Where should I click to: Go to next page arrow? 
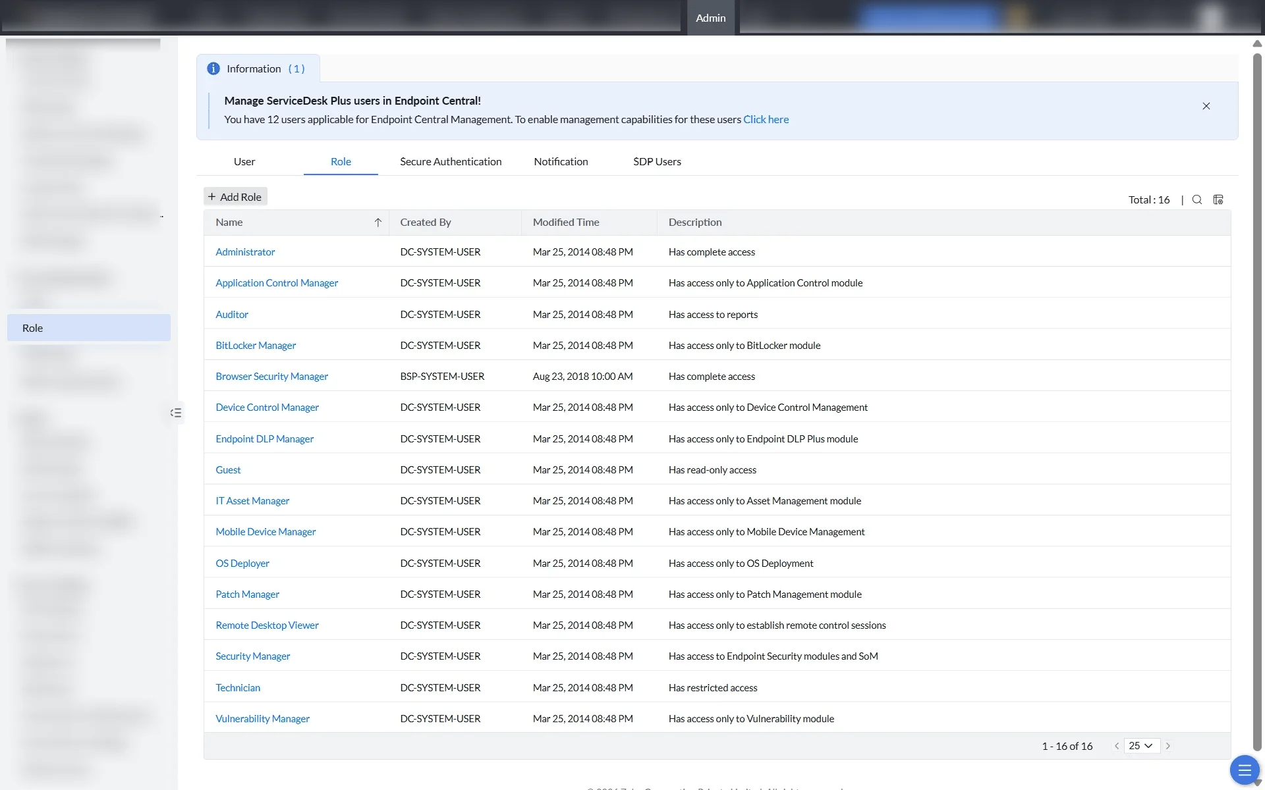click(x=1168, y=746)
